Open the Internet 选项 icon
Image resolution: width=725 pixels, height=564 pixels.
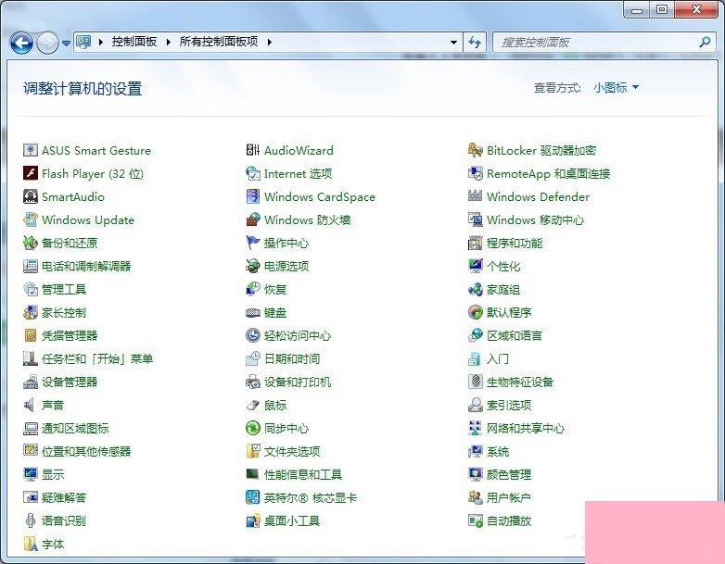(253, 173)
